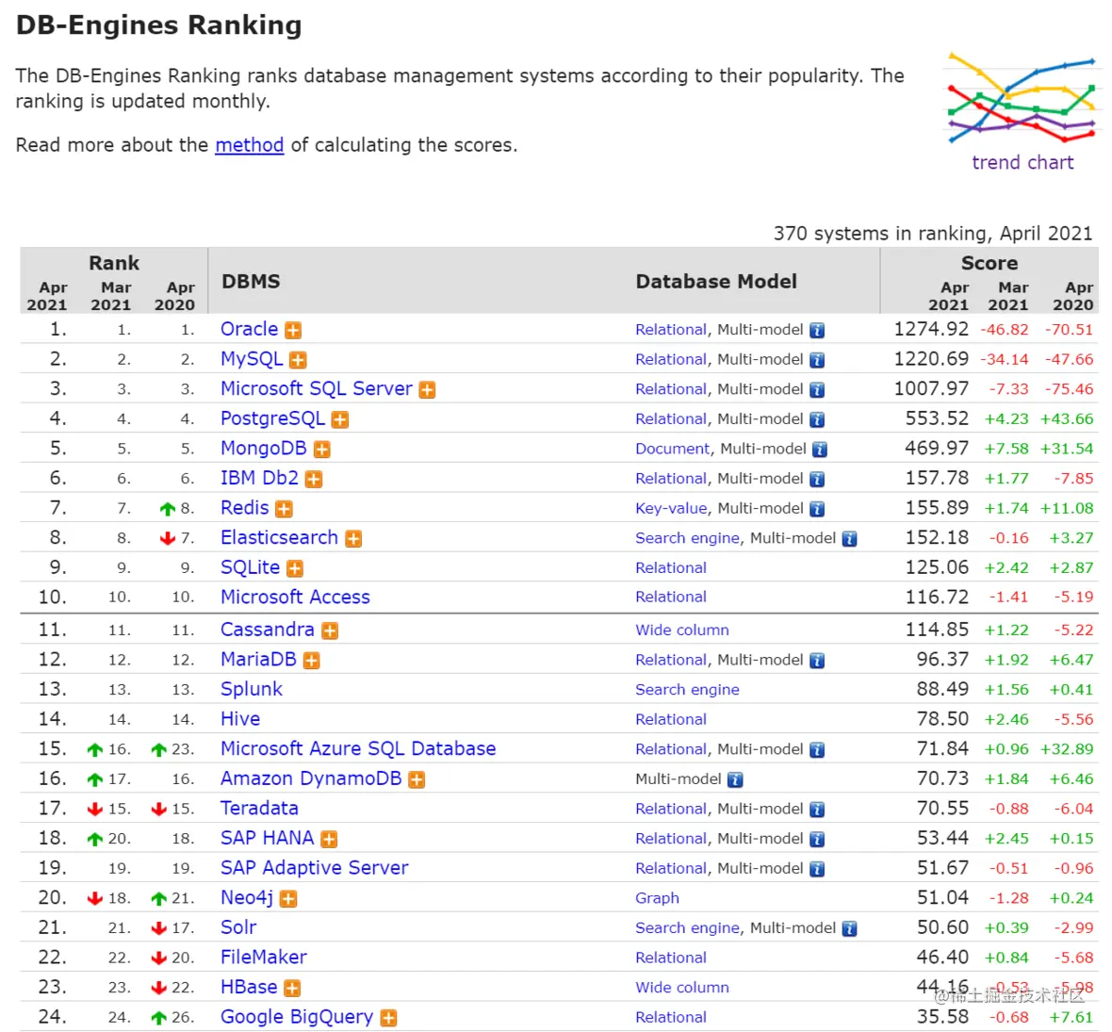Click plus icon next to Neo4j
The image size is (1112, 1032).
click(x=288, y=899)
